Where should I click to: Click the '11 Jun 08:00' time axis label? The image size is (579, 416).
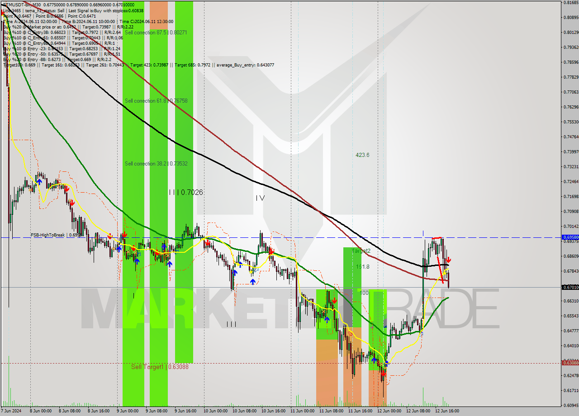(x=331, y=411)
